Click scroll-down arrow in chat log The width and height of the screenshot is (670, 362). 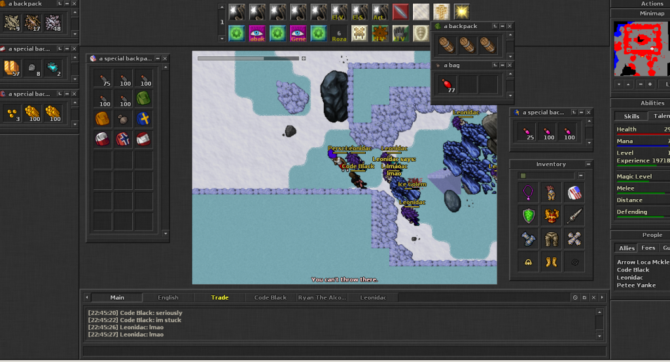point(599,336)
